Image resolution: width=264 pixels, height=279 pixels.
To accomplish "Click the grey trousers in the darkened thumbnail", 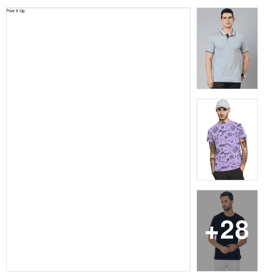I will pos(226,266).
